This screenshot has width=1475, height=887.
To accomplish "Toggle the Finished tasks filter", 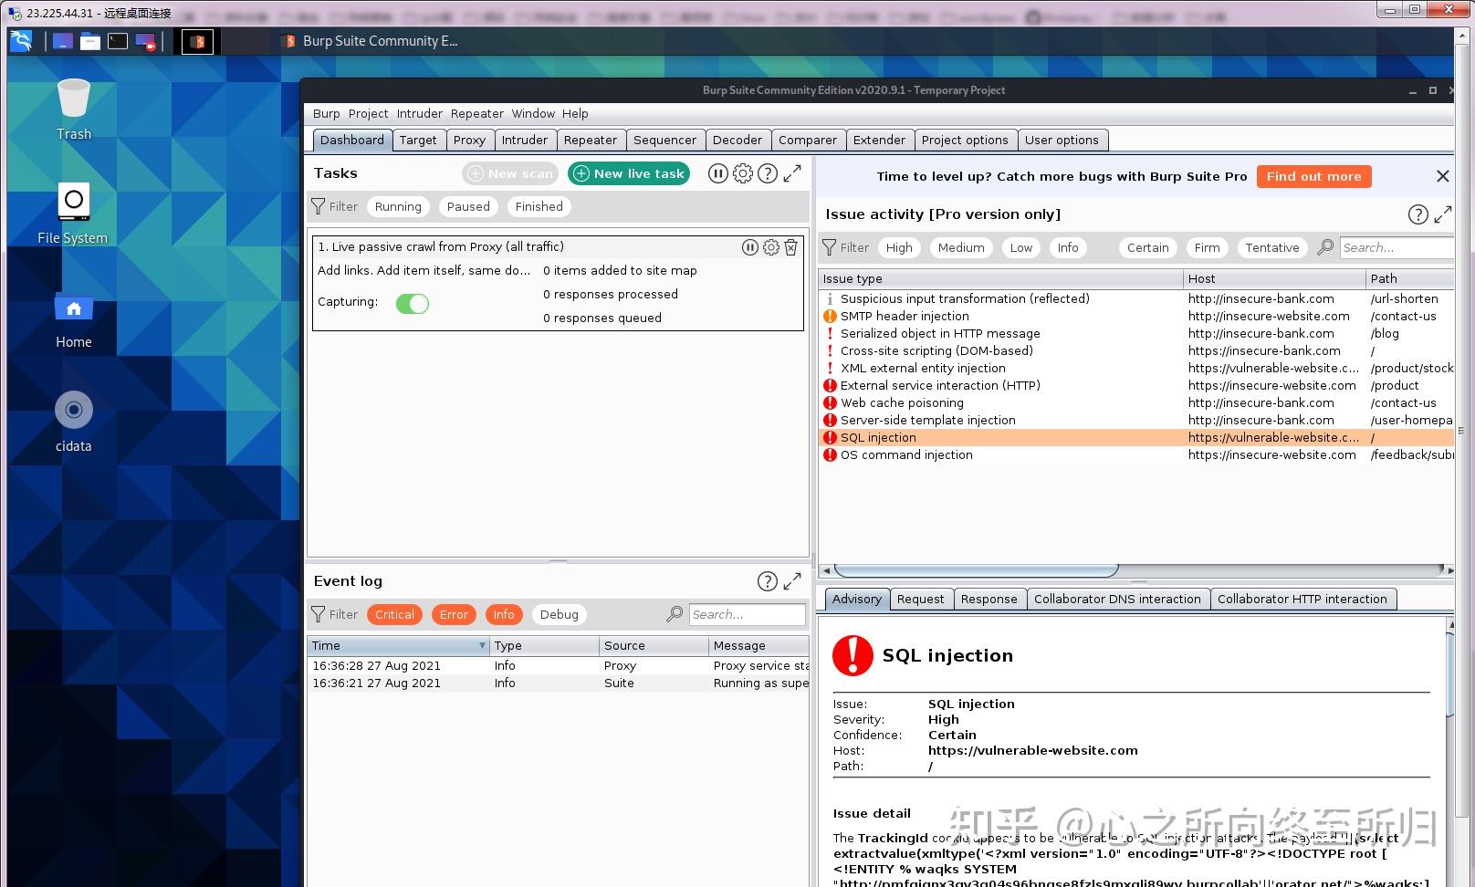I will [x=539, y=207].
